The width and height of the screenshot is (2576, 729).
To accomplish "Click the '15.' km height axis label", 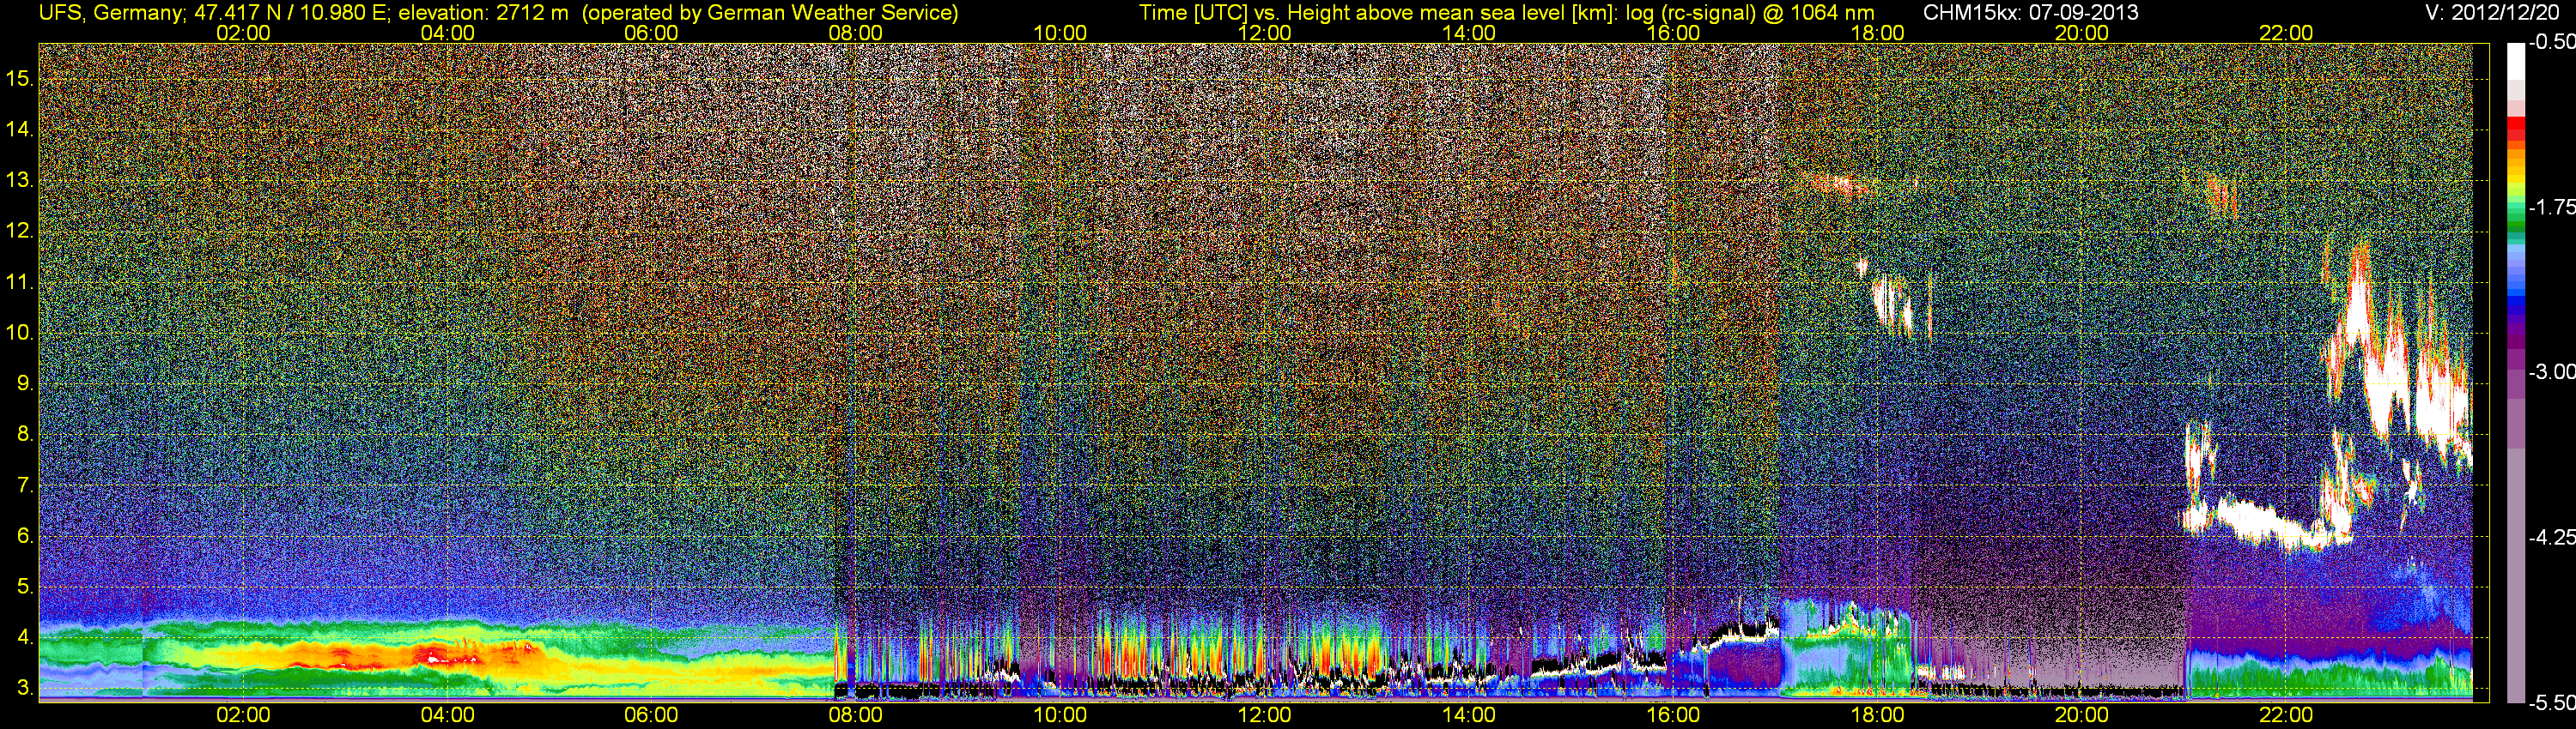I will click(x=20, y=78).
